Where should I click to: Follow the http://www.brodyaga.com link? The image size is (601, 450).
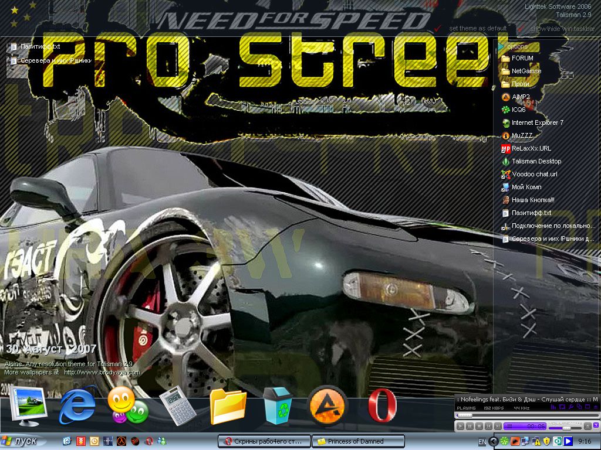pos(102,372)
